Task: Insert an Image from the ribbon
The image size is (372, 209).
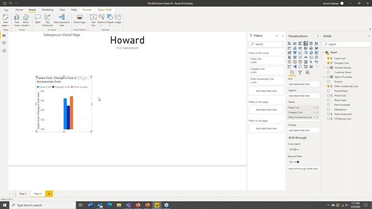Action: pos(118,19)
